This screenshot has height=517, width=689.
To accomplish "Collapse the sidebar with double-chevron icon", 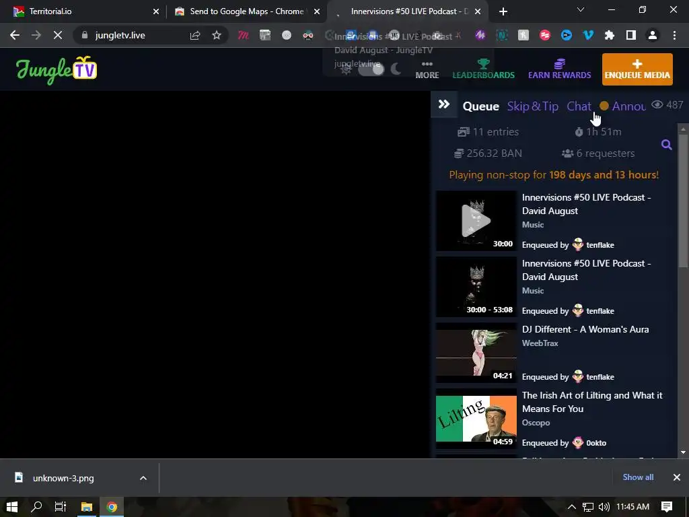I will point(444,104).
